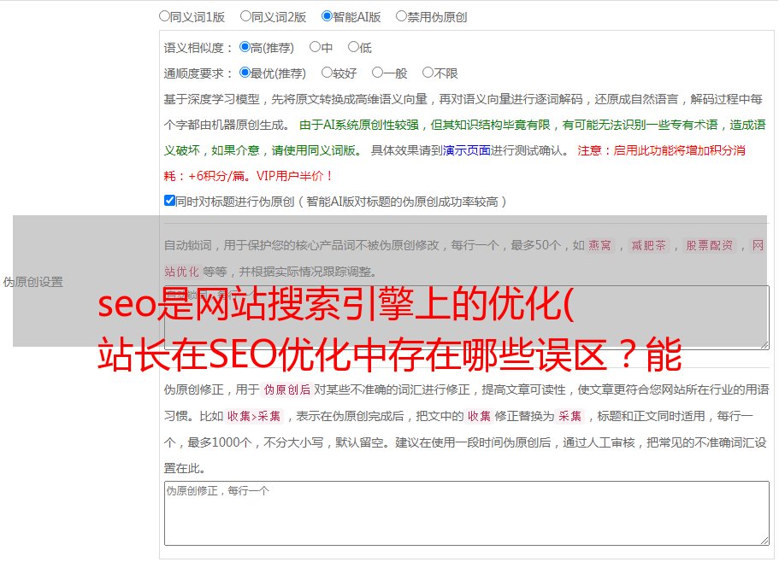Screen dimensions: 779x562
Task: Click the 伪原创设置 section label
Action: (33, 282)
